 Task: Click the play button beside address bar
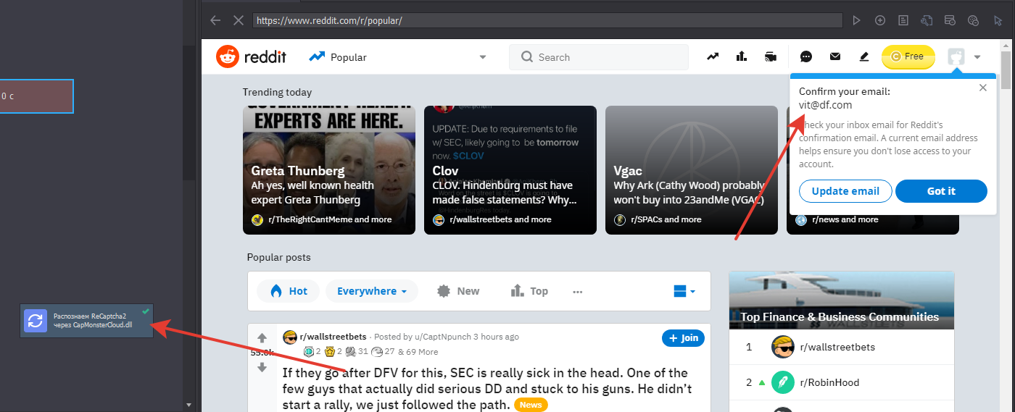(x=856, y=20)
